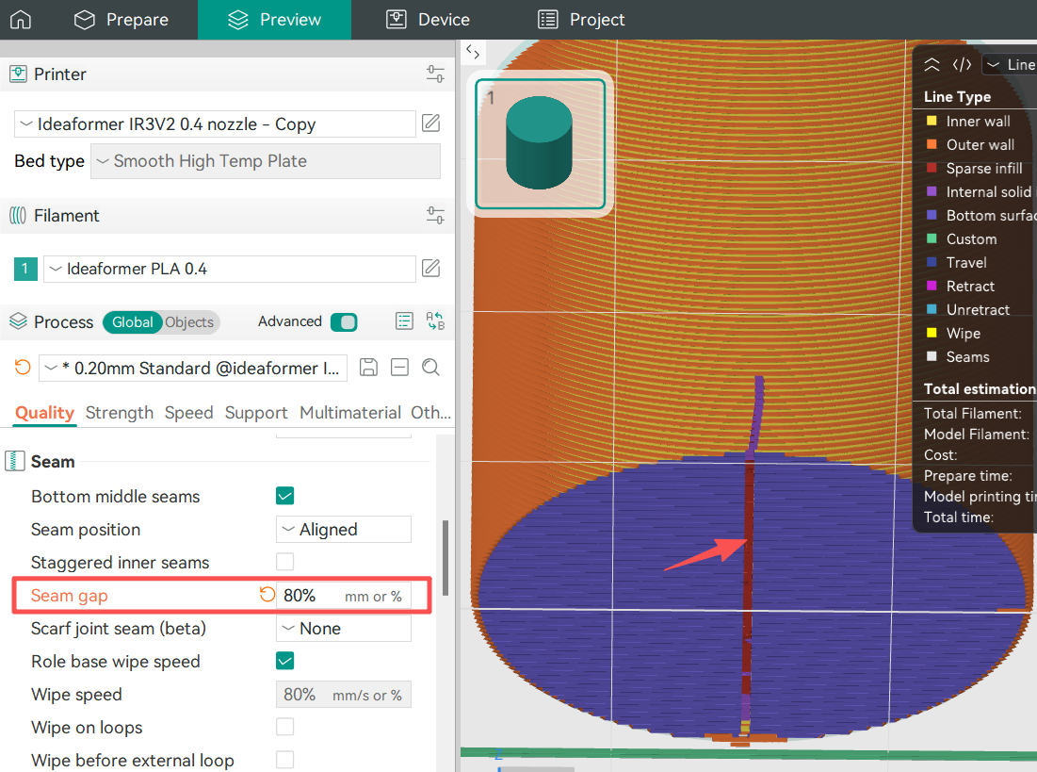Click the settings panel vertical scrollbar
The width and height of the screenshot is (1037, 772).
click(446, 557)
